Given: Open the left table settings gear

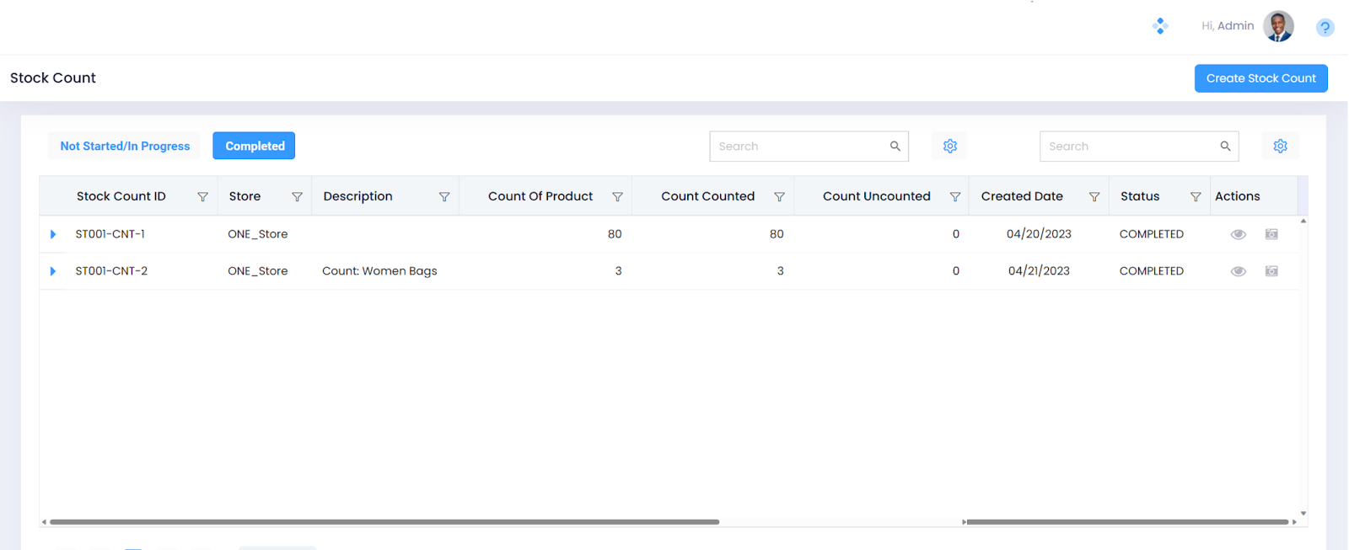Looking at the screenshot, I should [949, 147].
